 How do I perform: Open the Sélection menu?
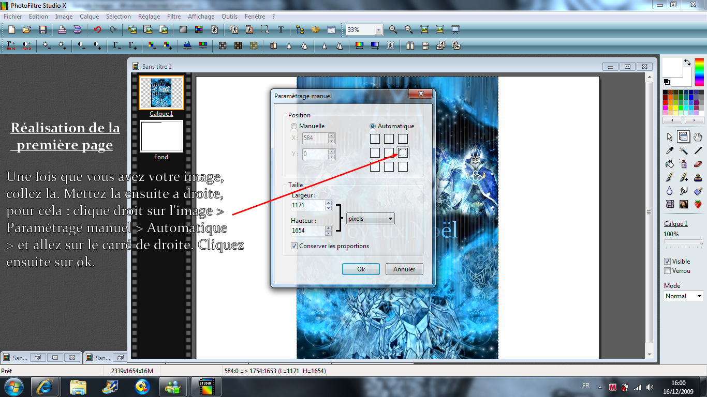coord(119,17)
